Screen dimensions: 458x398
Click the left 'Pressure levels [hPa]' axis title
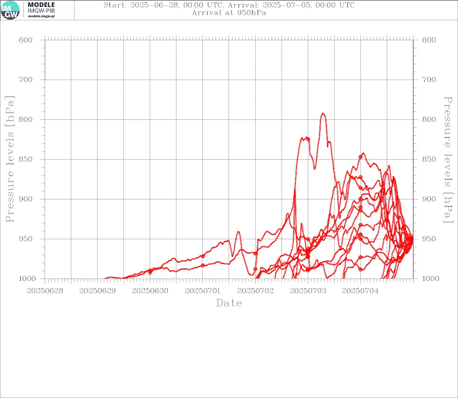point(10,159)
